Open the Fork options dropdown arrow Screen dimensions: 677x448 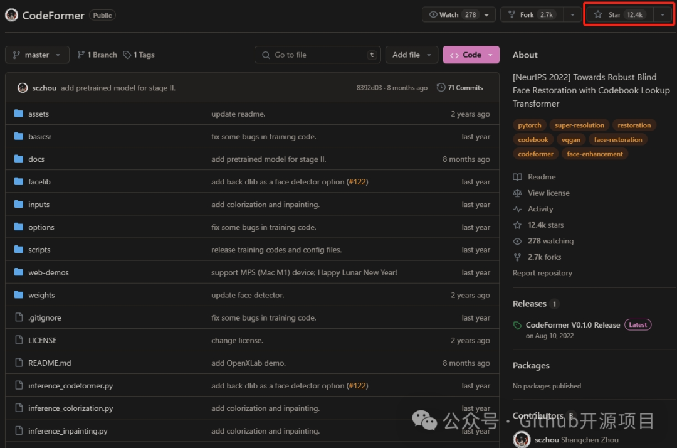(572, 14)
